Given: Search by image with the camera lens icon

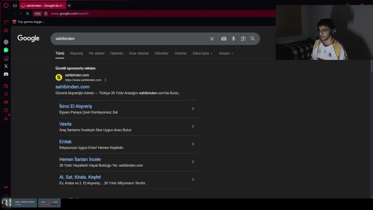Looking at the screenshot, I should coord(243,39).
